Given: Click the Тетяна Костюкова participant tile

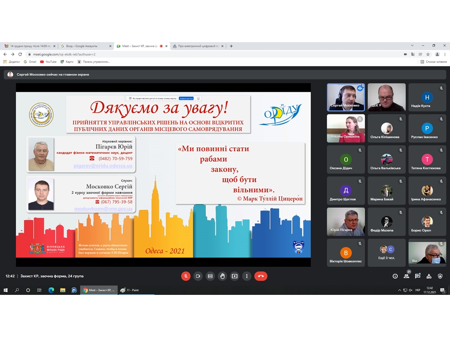Looking at the screenshot, I should (427, 159).
